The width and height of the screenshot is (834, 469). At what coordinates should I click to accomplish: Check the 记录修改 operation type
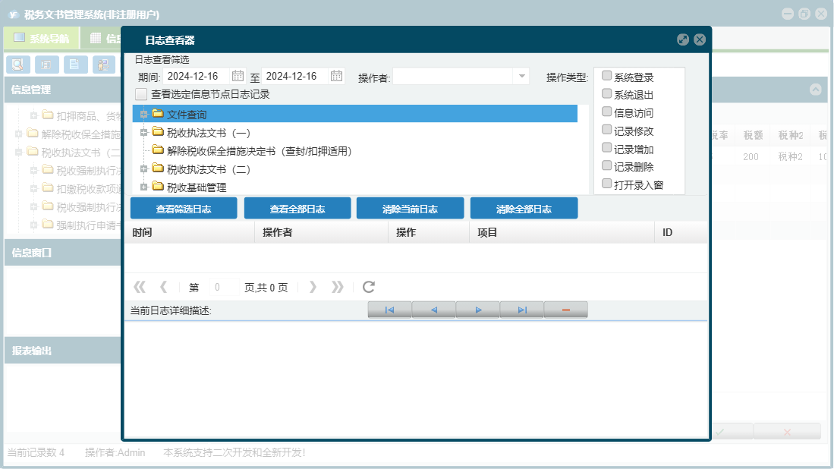click(606, 130)
